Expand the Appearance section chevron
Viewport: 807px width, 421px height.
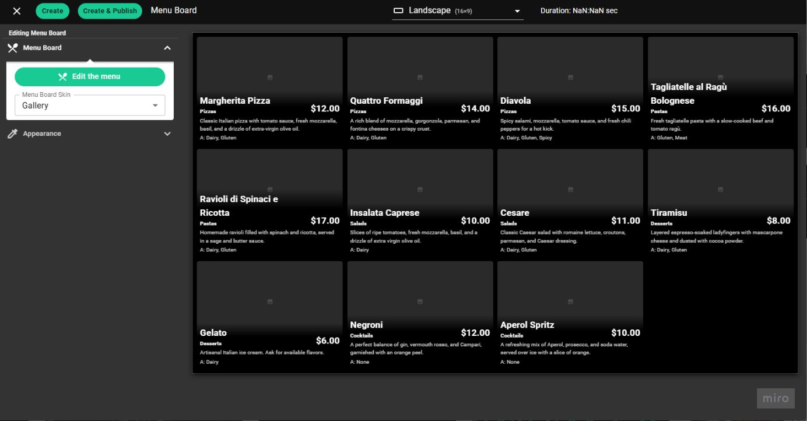click(167, 134)
